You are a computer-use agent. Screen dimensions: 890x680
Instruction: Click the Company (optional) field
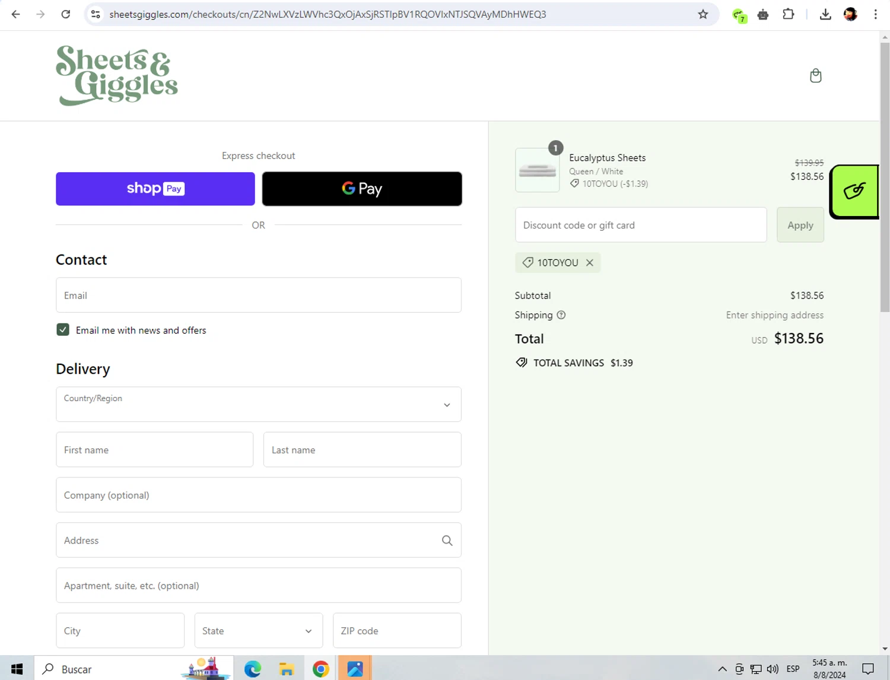pyautogui.click(x=259, y=495)
